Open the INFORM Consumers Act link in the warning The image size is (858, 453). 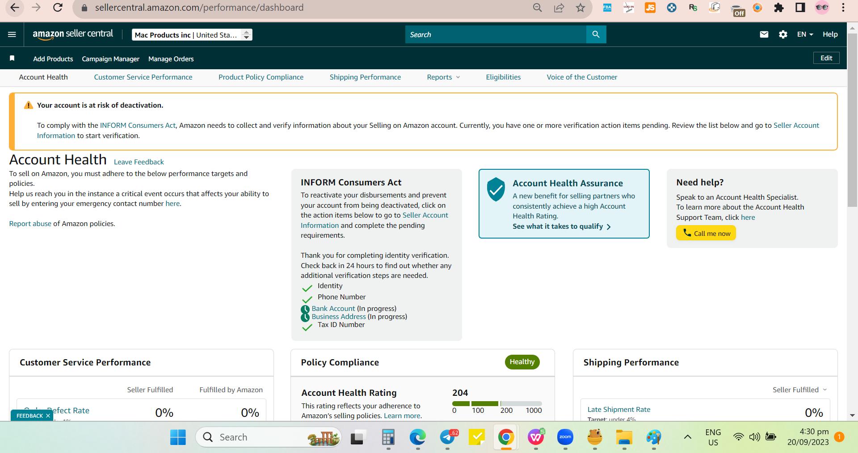138,126
